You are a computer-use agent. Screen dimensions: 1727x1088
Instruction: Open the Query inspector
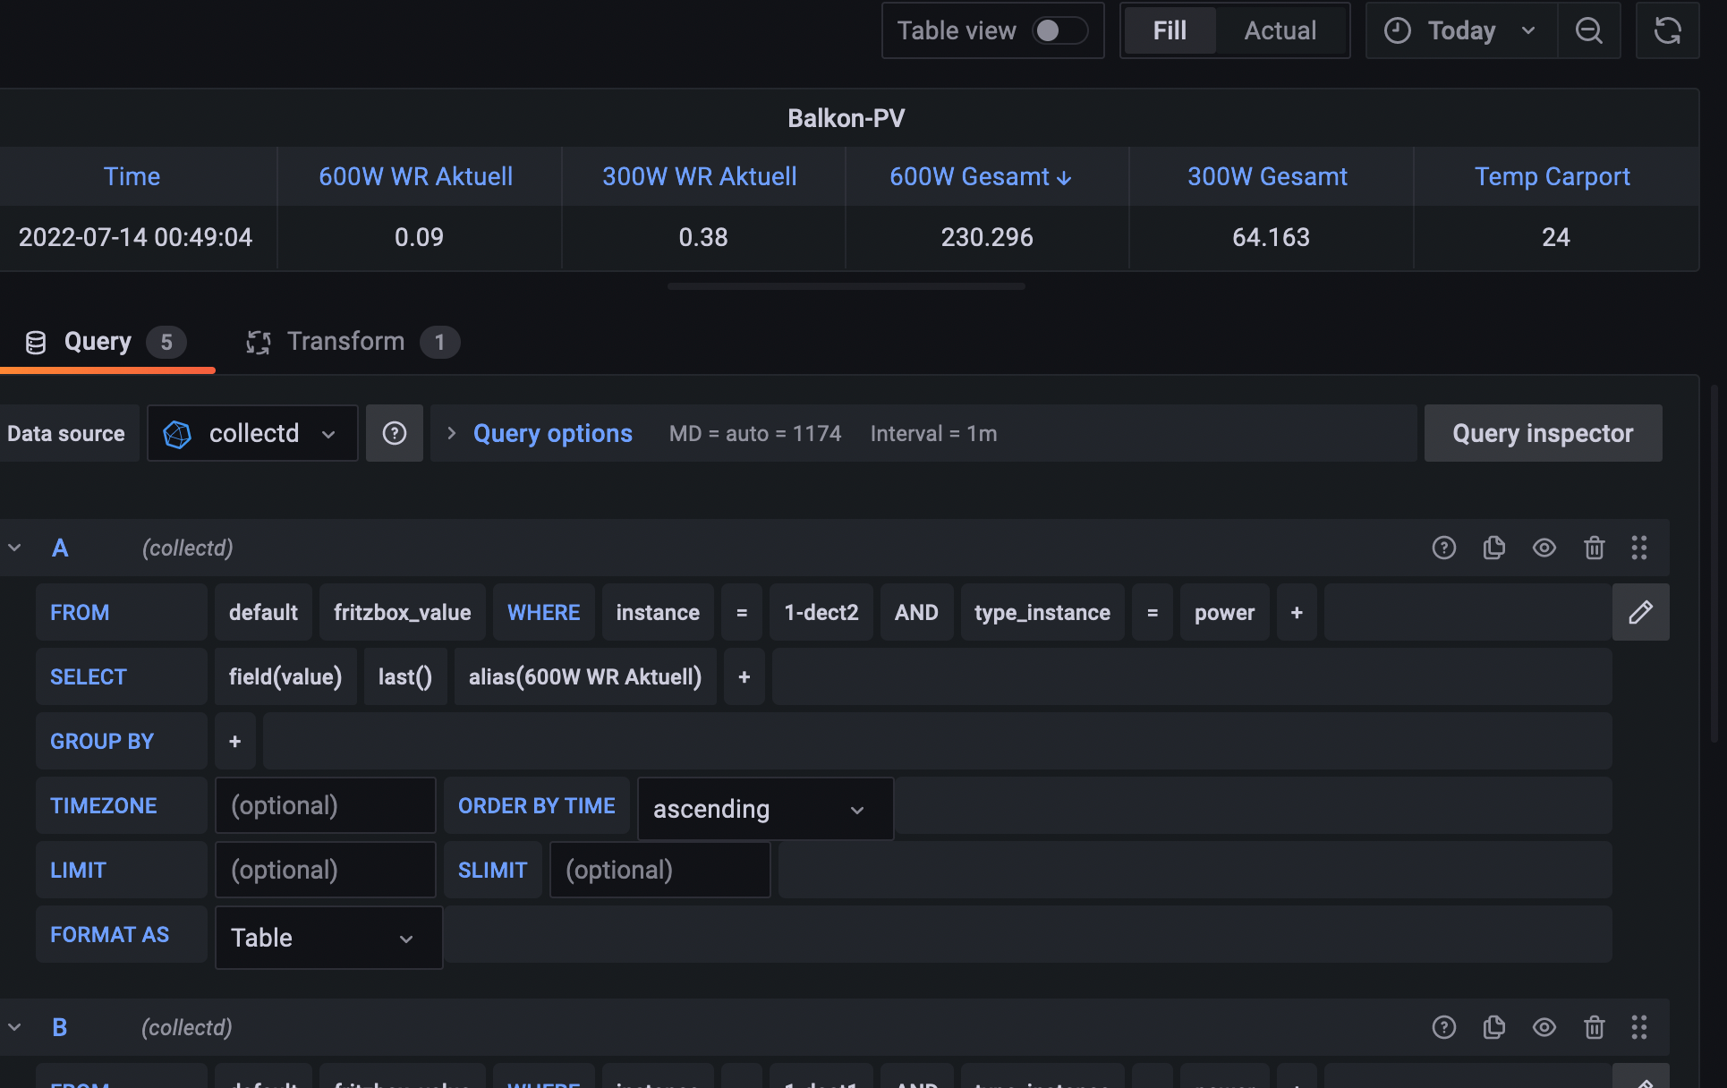pyautogui.click(x=1542, y=433)
